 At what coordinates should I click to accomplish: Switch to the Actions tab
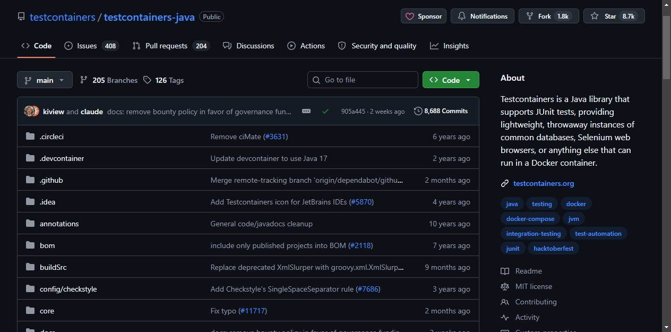(306, 46)
